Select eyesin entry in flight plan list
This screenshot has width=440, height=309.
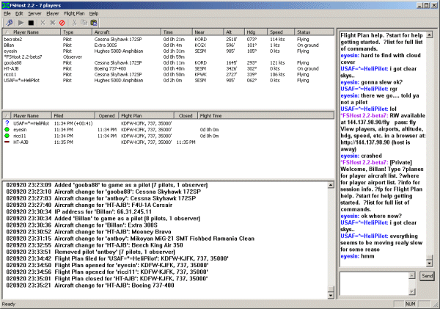tap(169, 129)
